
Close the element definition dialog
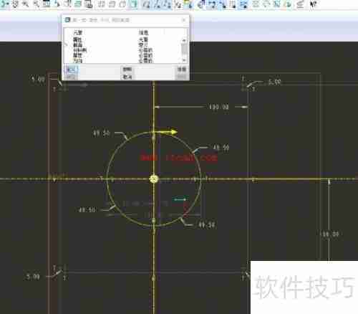184,20
